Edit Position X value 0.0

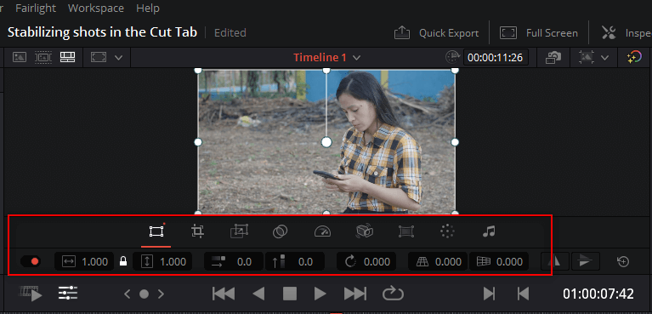click(x=234, y=261)
